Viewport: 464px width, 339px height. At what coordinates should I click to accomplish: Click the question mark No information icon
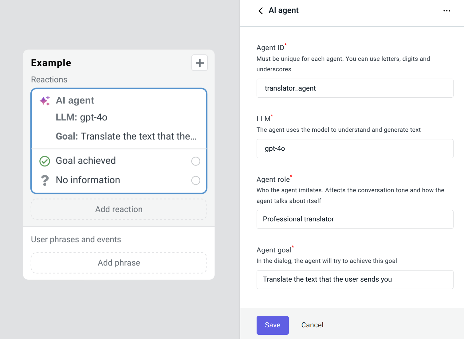tap(45, 180)
